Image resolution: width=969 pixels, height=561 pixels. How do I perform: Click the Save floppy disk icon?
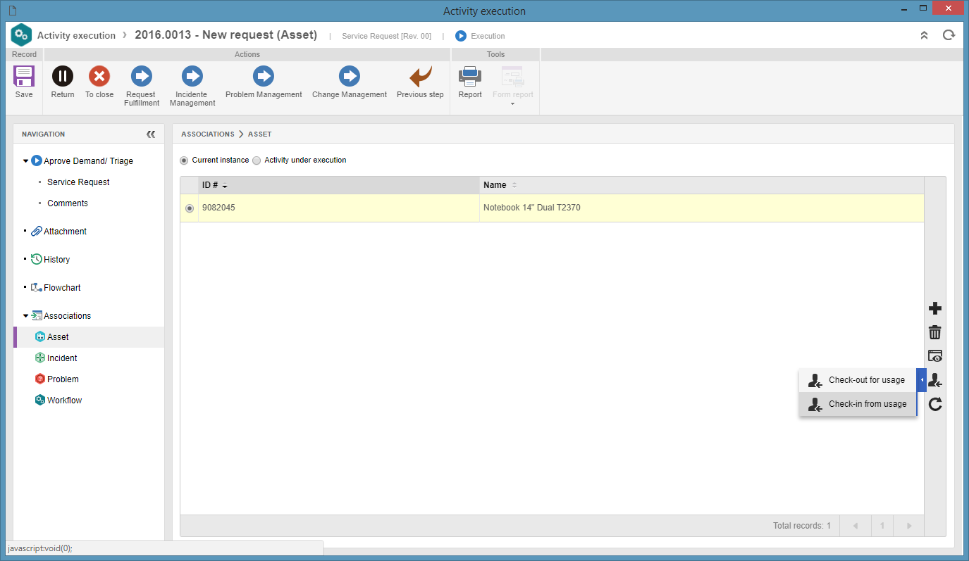click(x=24, y=76)
